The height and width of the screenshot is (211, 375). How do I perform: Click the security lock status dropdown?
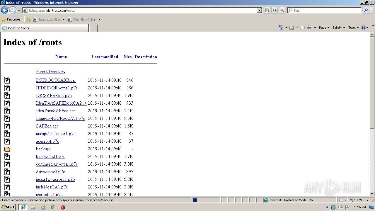click(x=342, y=200)
